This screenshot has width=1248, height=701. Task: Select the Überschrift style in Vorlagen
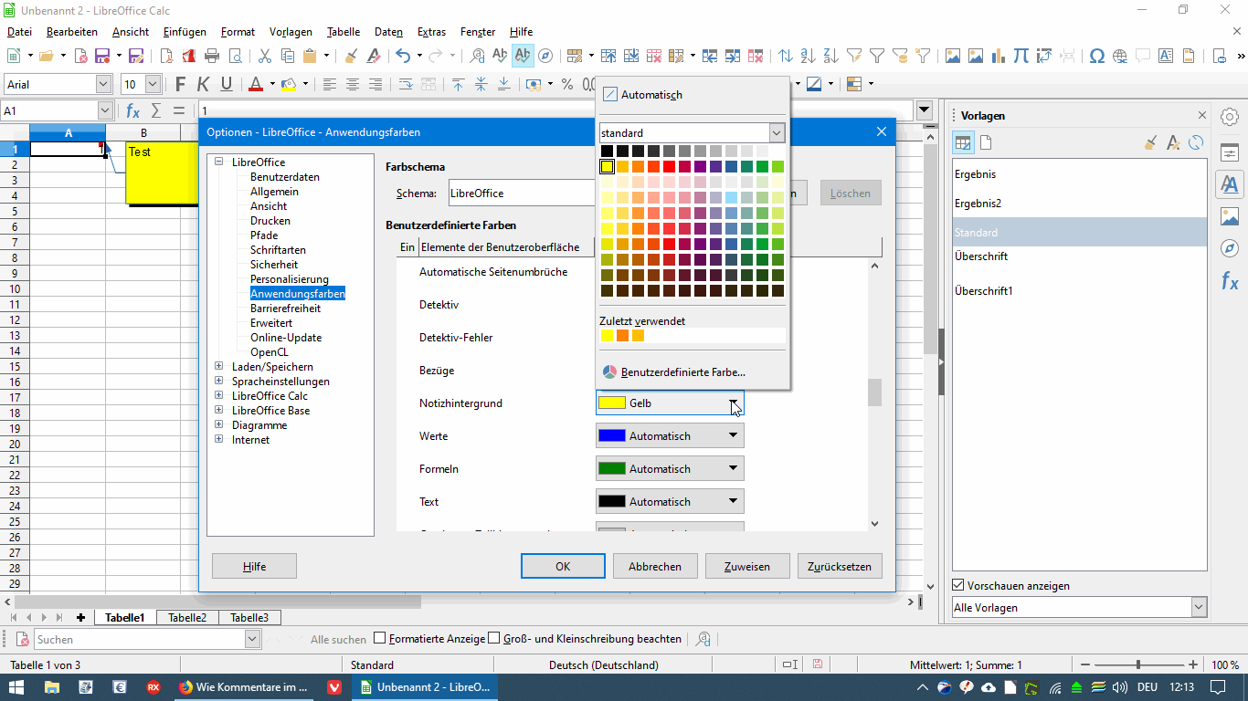pyautogui.click(x=981, y=256)
